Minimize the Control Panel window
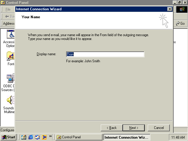 (x=175, y=3)
